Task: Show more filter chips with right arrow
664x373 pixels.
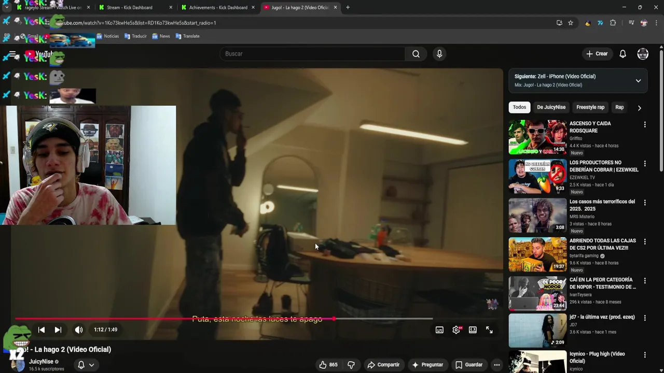Action: click(x=639, y=108)
